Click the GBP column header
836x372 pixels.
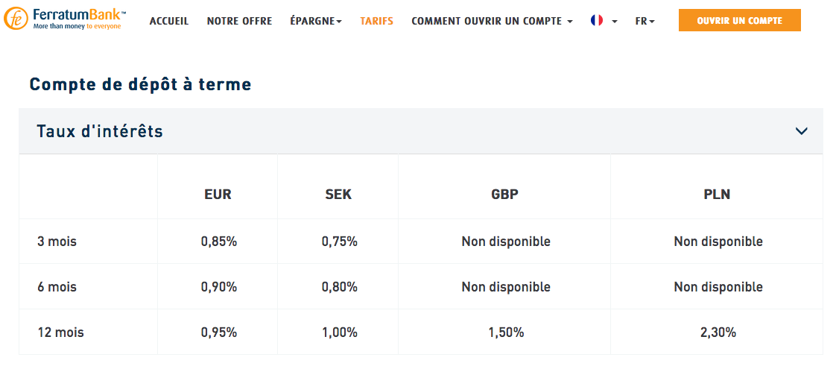[x=504, y=195]
